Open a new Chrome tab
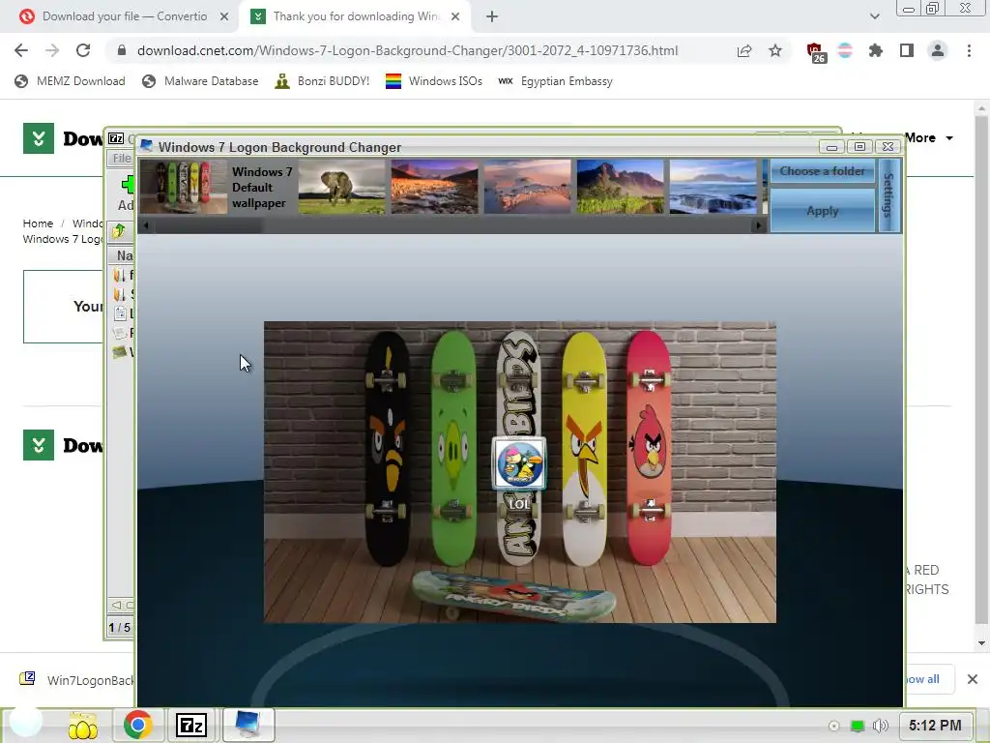Image resolution: width=990 pixels, height=743 pixels. coord(492,17)
